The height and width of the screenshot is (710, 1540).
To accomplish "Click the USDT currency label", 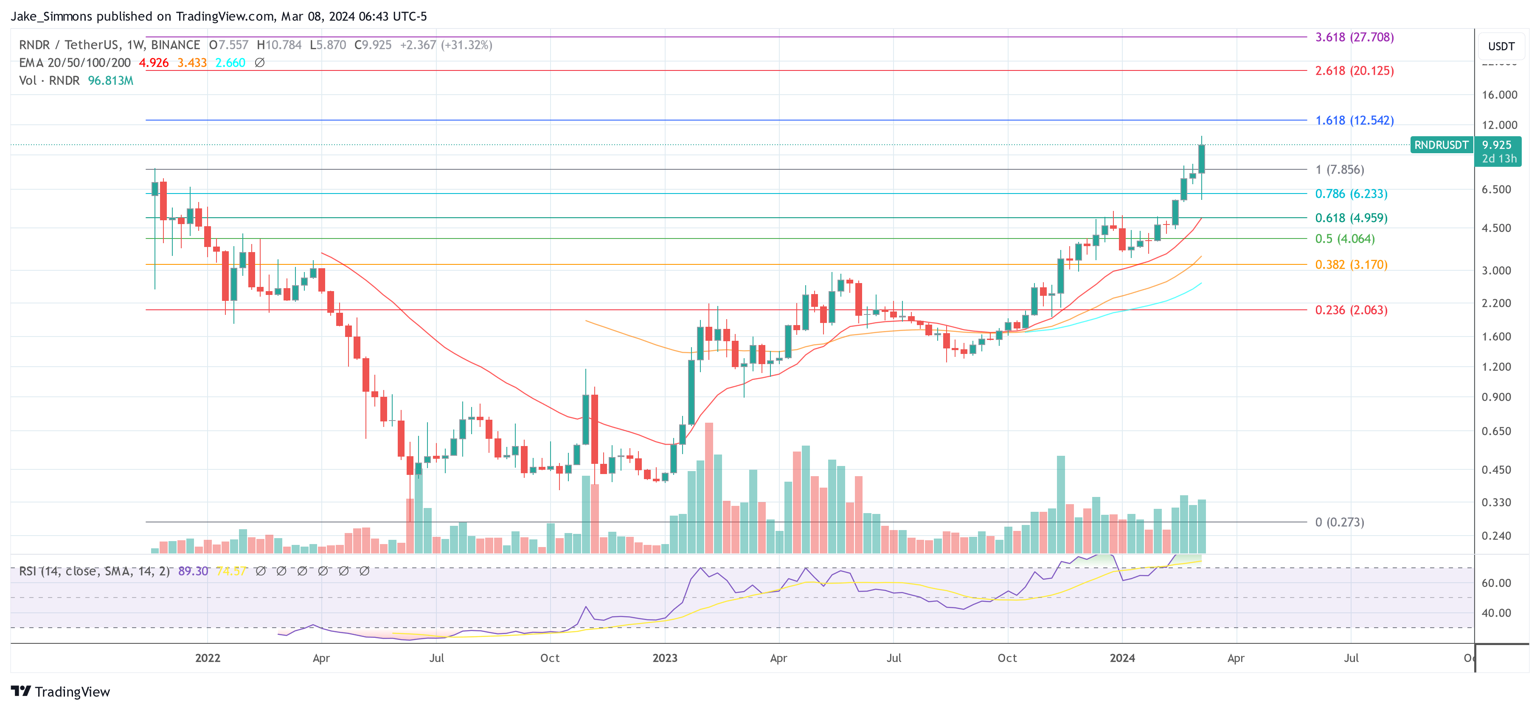I will pyautogui.click(x=1501, y=46).
